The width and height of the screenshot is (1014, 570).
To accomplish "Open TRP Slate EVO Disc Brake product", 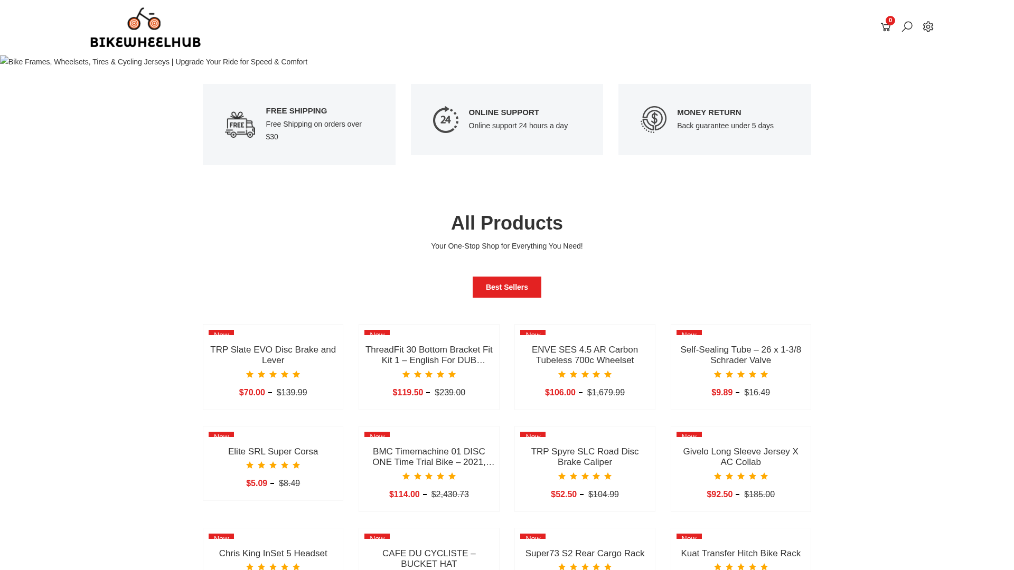I will point(273,355).
